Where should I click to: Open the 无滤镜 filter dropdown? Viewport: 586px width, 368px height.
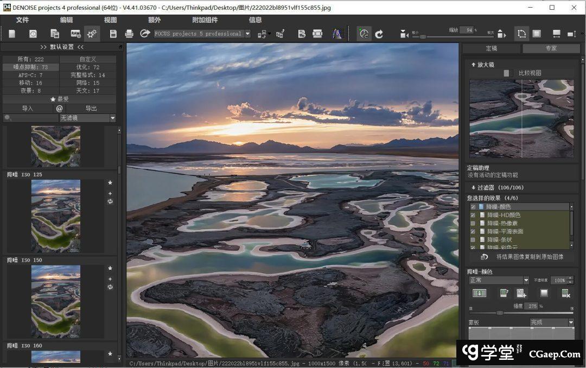coord(113,118)
